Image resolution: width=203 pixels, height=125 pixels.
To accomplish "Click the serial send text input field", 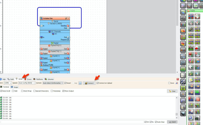I will (x=72, y=122).
